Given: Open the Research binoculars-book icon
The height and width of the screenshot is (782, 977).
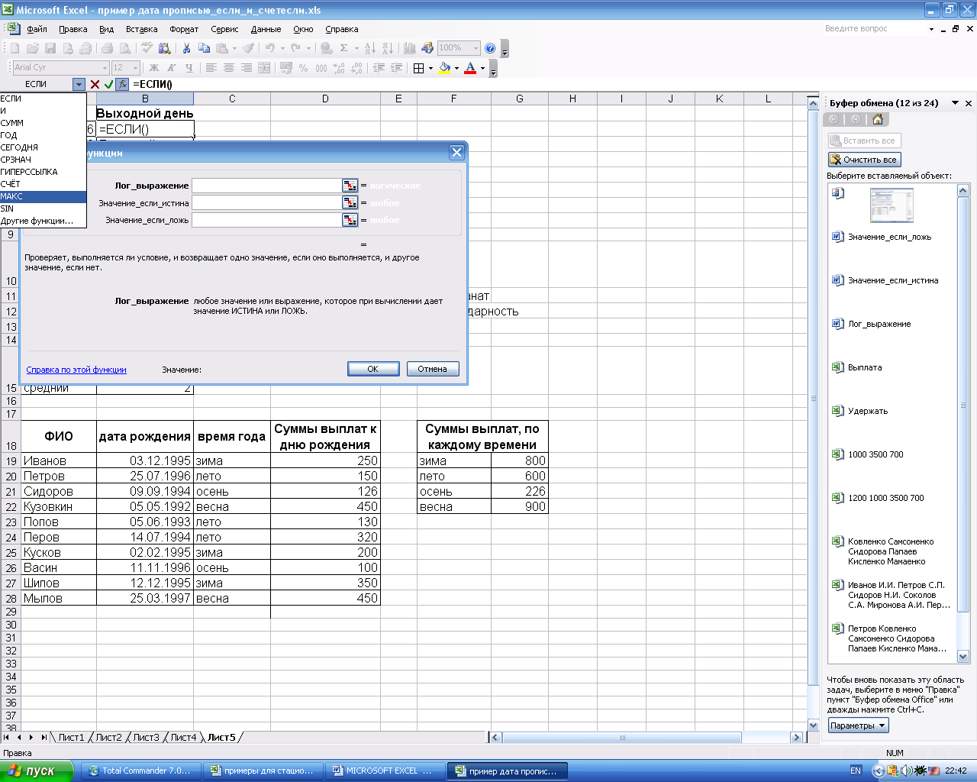Looking at the screenshot, I should tap(164, 48).
